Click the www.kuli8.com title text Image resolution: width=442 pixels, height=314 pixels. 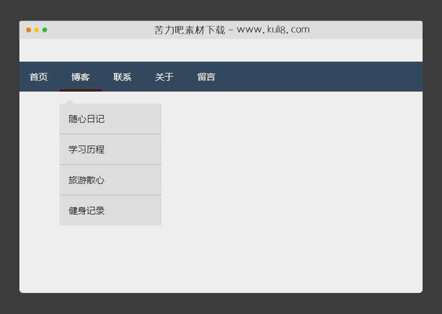[x=231, y=30]
